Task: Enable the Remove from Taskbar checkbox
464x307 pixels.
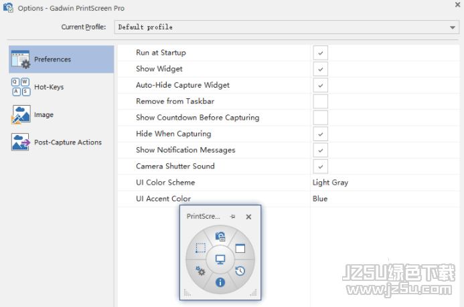Action: (321, 102)
